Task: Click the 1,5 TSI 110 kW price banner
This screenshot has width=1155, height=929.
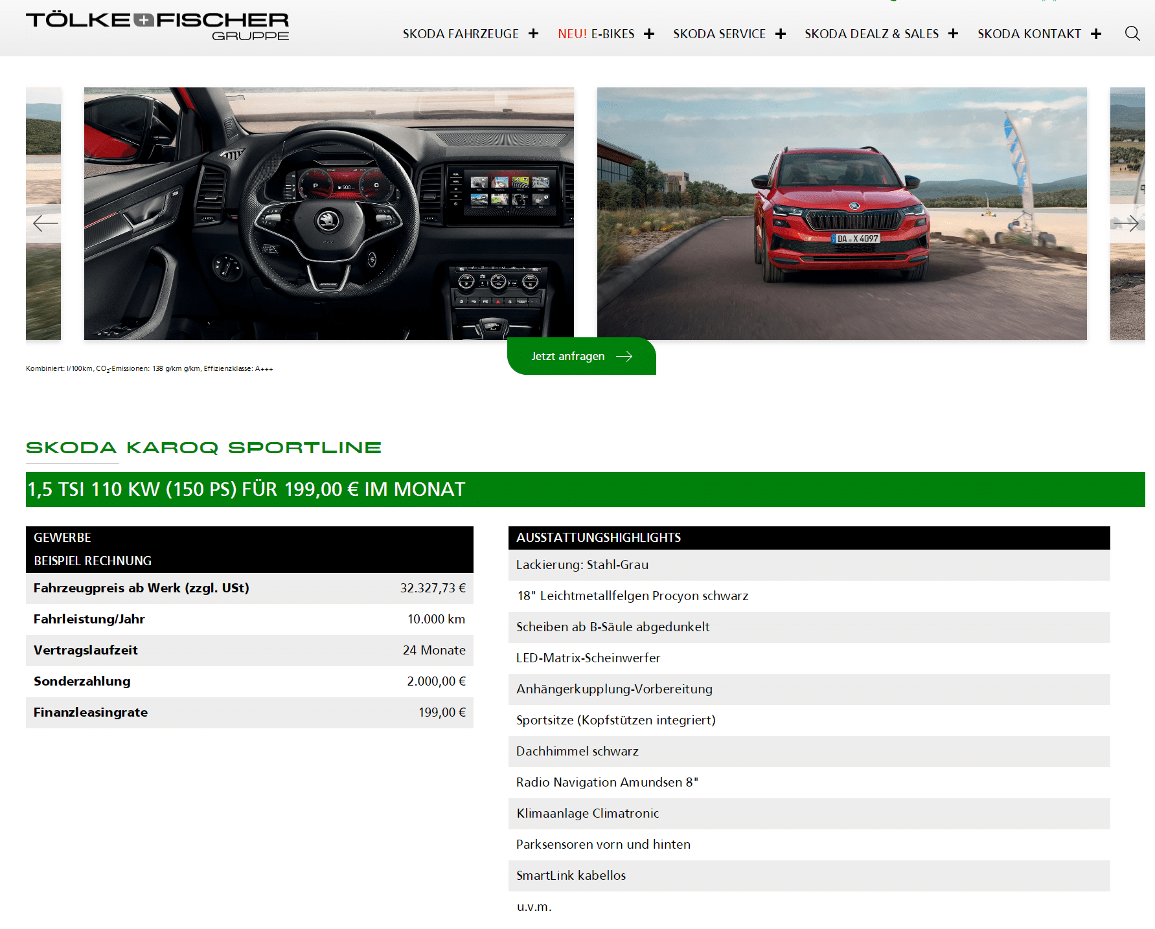Action: (x=586, y=489)
